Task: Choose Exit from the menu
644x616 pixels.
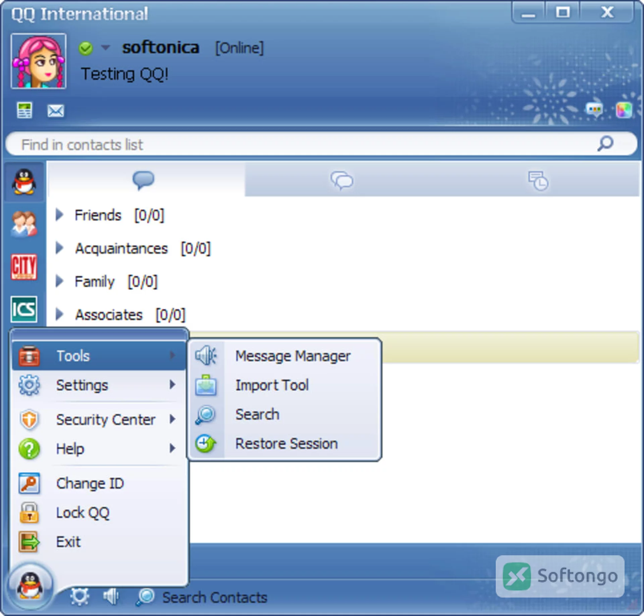Action: [99, 542]
